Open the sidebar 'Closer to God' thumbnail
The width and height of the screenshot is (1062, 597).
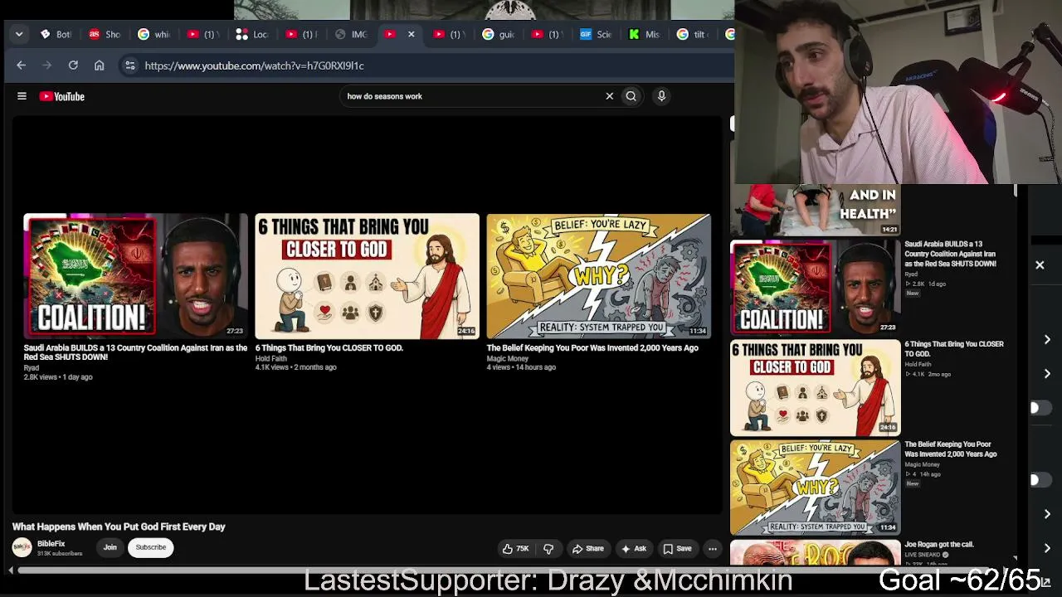(815, 387)
